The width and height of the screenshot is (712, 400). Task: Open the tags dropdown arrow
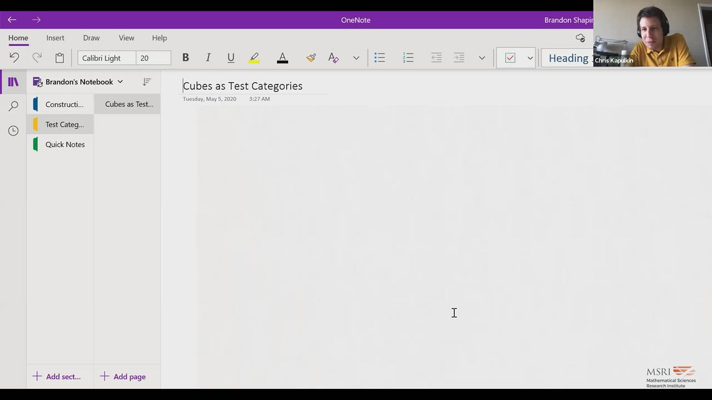(x=530, y=58)
